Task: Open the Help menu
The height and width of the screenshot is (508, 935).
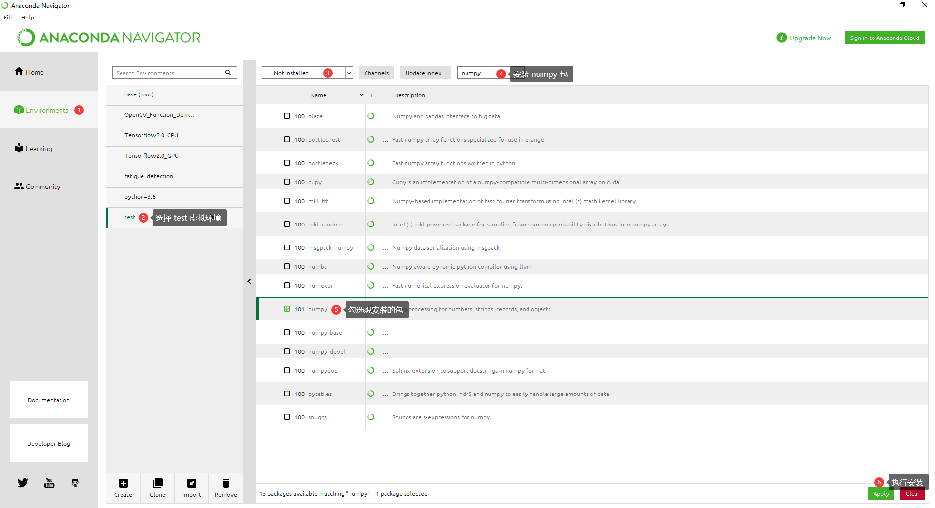Action: pos(28,18)
